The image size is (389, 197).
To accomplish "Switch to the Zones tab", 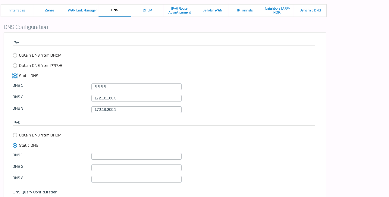I will [50, 10].
